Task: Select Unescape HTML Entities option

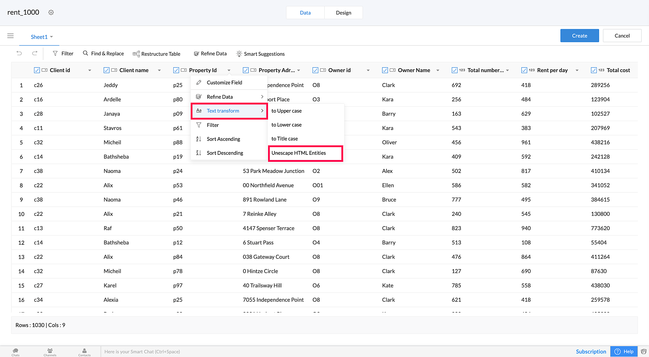Action: (299, 153)
